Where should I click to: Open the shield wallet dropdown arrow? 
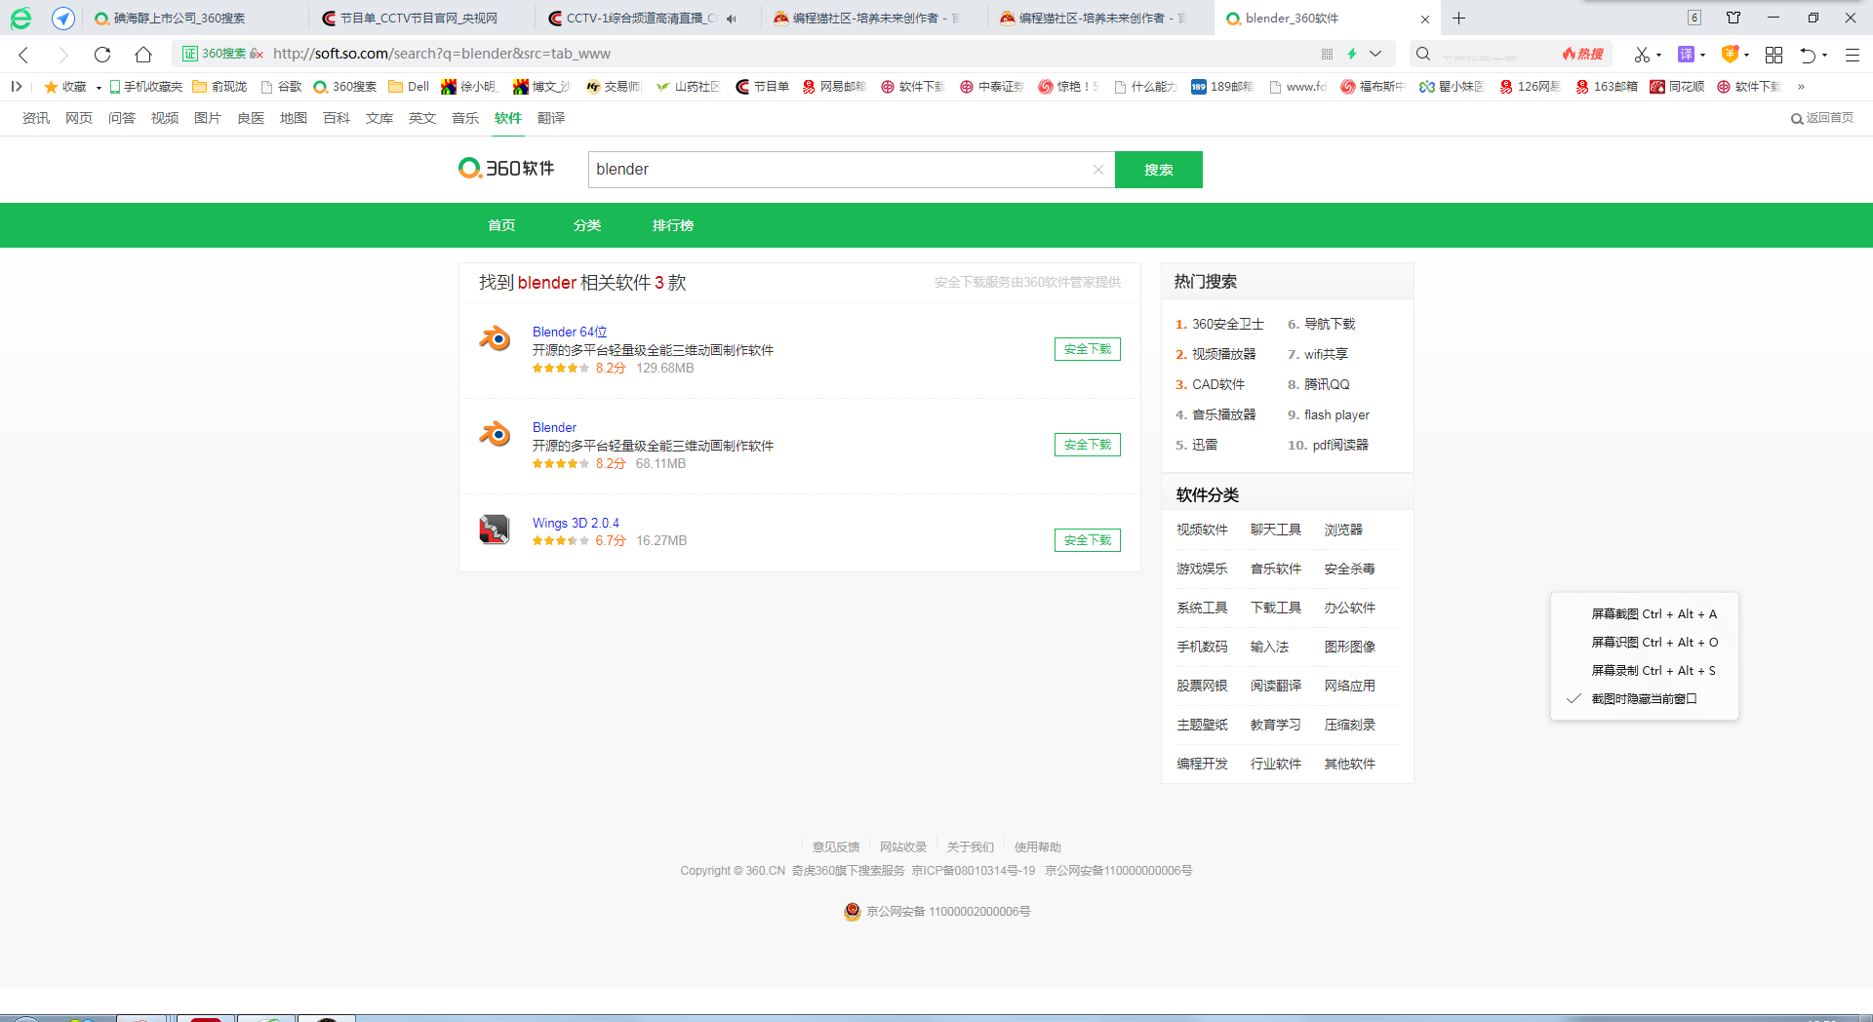point(1746,56)
